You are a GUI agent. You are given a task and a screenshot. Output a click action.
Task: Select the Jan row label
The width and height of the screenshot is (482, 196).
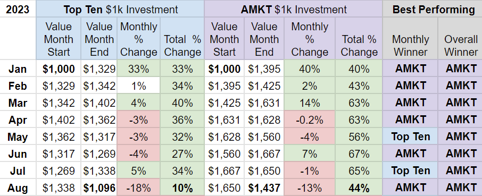point(18,69)
